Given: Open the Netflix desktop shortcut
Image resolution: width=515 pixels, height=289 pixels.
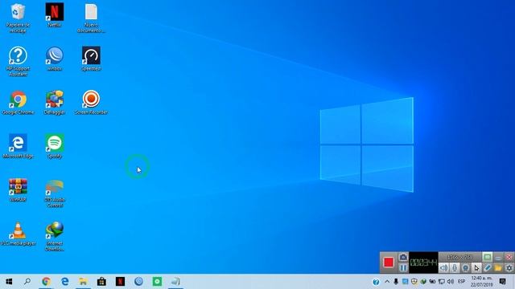Looking at the screenshot, I should [55, 14].
